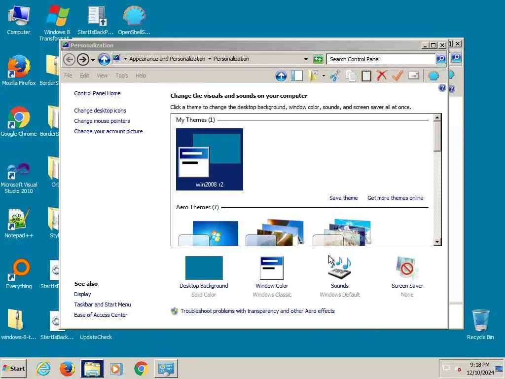Click the Search Control Panel field
This screenshot has height=379, width=505.
point(381,59)
